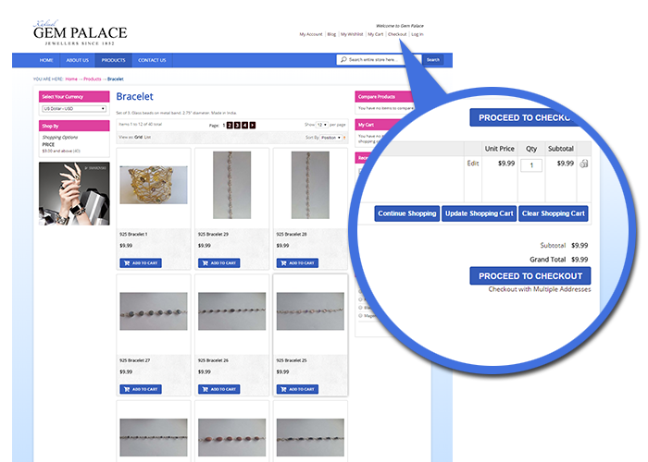Viewport: 648px width, 462px height.
Task: Click Products in the breadcrumb
Action: pyautogui.click(x=93, y=79)
